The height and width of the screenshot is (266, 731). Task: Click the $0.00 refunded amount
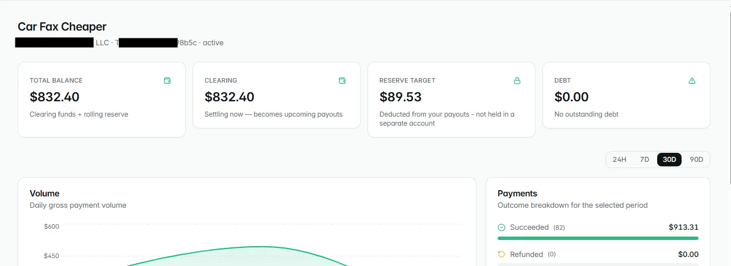tap(688, 255)
